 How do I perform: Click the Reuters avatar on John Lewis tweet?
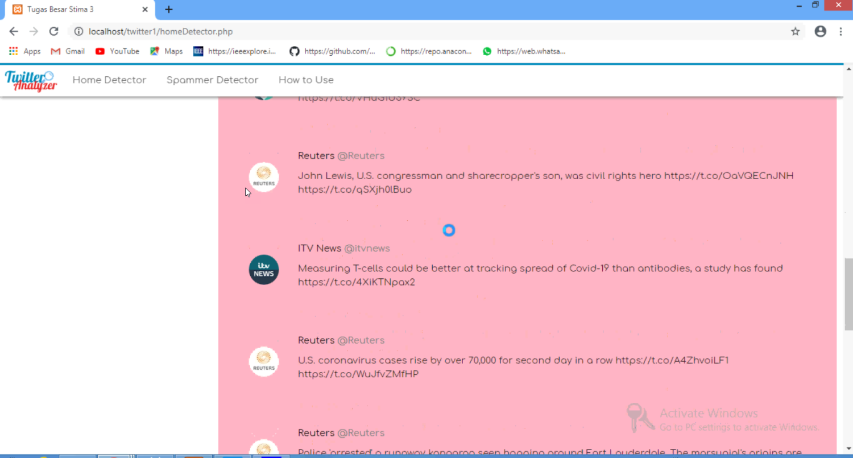pos(264,177)
